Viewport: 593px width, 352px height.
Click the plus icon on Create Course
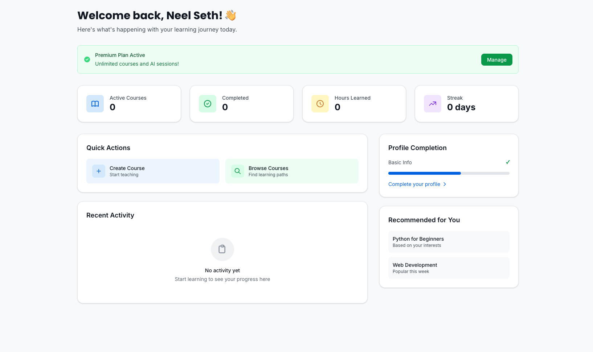click(x=99, y=171)
